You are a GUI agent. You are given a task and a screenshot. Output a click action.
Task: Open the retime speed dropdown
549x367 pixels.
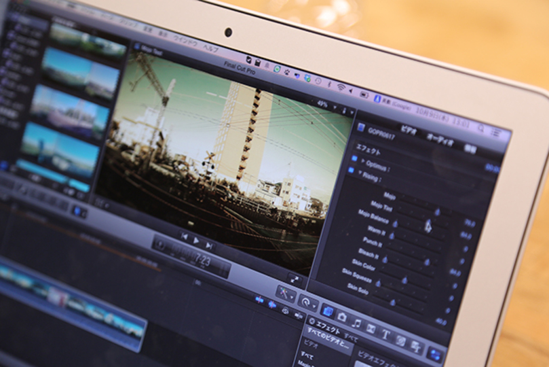point(309,302)
